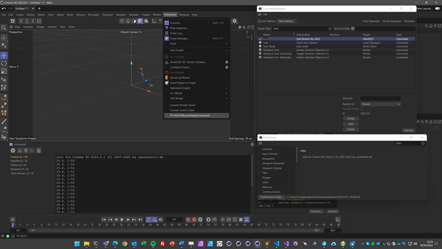The height and width of the screenshot is (249, 442).
Task: Select the Rotate tool in left toolbar
Action: click(4, 63)
